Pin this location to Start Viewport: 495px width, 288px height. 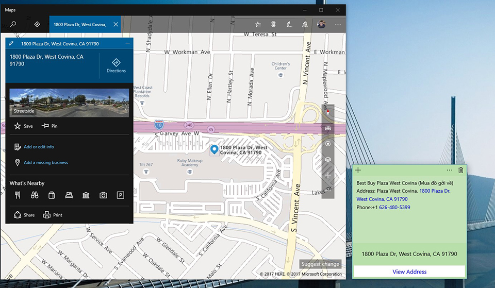point(49,126)
